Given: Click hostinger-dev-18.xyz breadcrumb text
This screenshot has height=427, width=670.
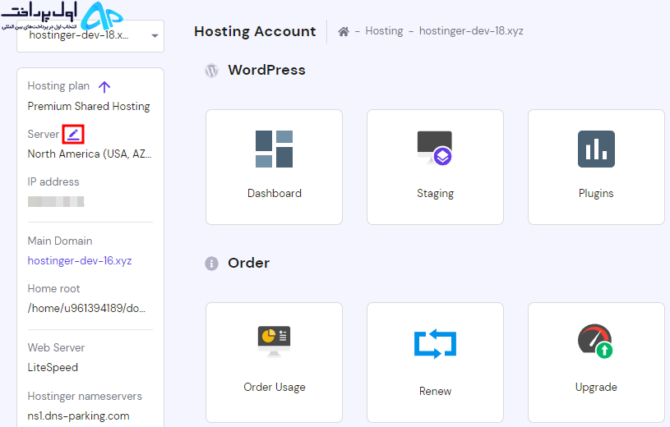Looking at the screenshot, I should pos(471,30).
